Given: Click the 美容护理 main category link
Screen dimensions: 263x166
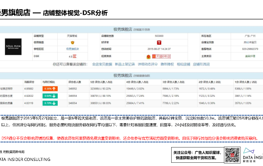Looking at the screenshot, I should coord(250,56).
